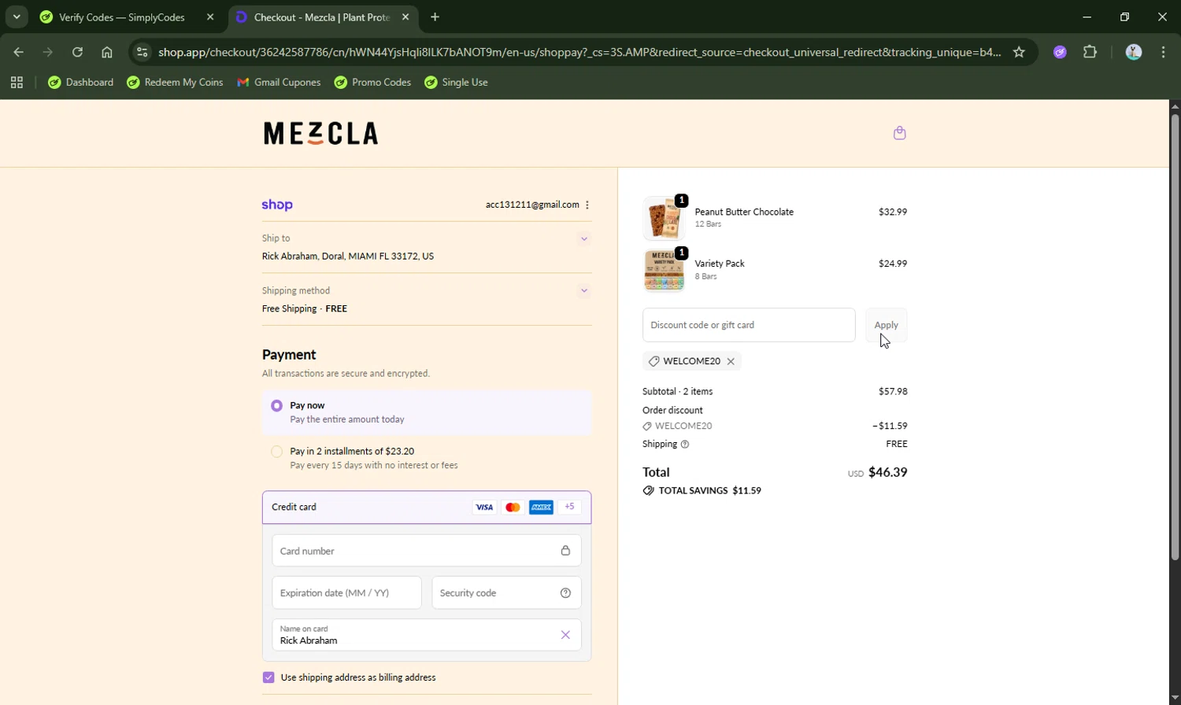Show shipping info help icon
Image resolution: width=1181 pixels, height=705 pixels.
coord(685,445)
